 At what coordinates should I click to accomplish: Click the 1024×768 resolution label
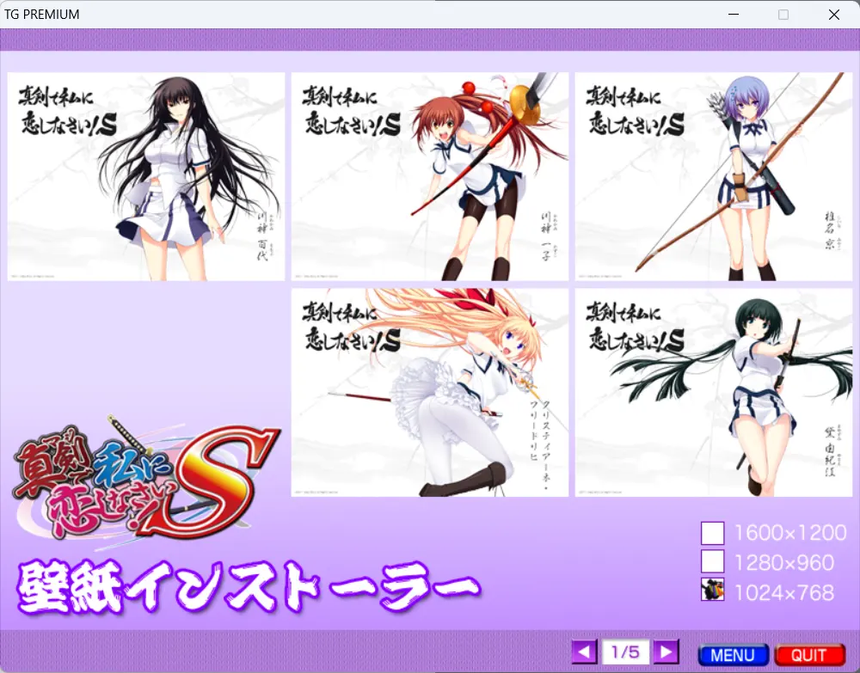(x=783, y=592)
